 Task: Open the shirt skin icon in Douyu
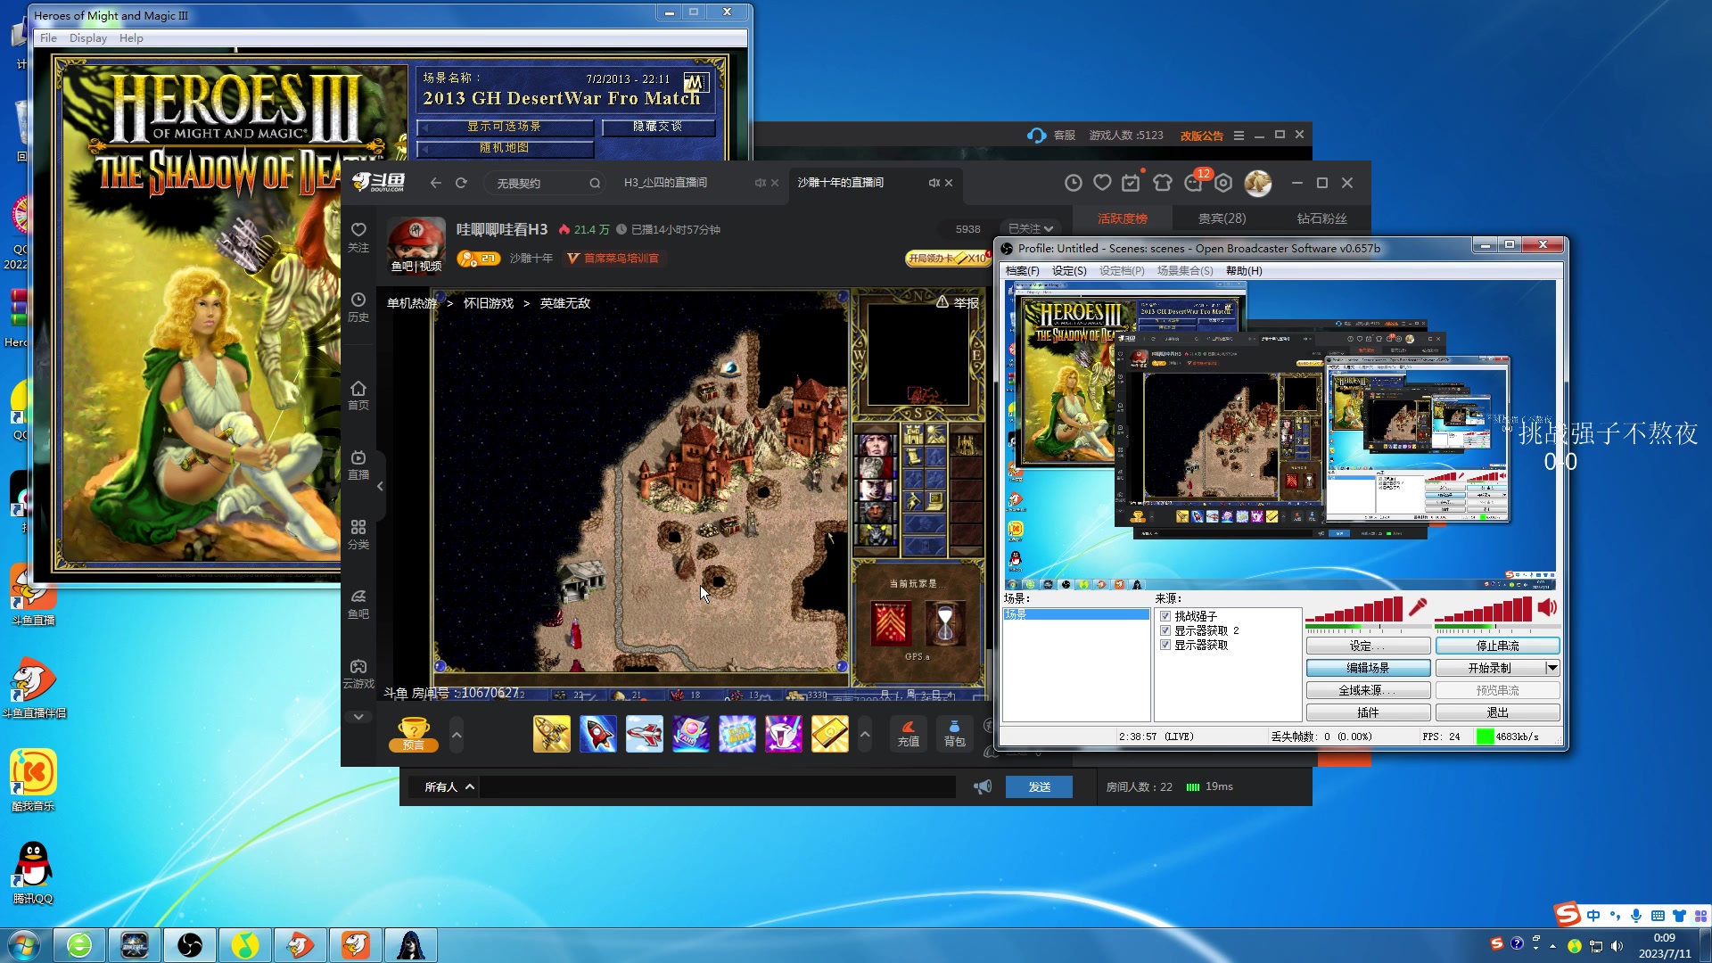point(1162,183)
